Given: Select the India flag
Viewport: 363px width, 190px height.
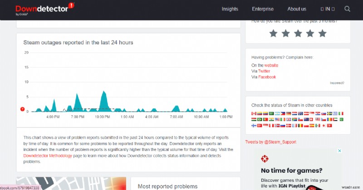Looking at the screenshot, I should coord(271,119).
